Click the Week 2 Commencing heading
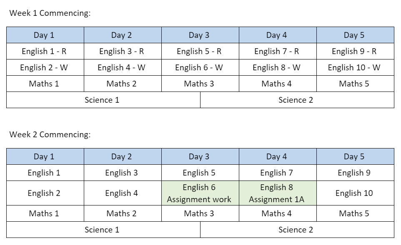The image size is (401, 245). pyautogui.click(x=50, y=134)
